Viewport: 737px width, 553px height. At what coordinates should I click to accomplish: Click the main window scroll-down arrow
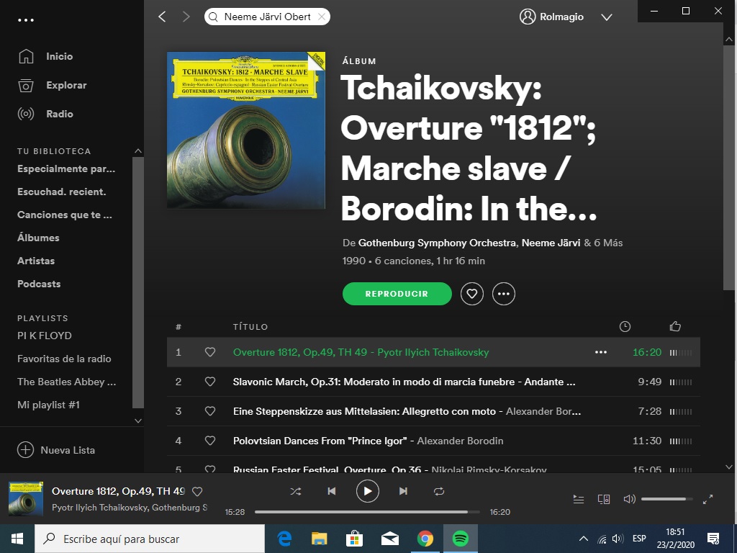click(729, 467)
